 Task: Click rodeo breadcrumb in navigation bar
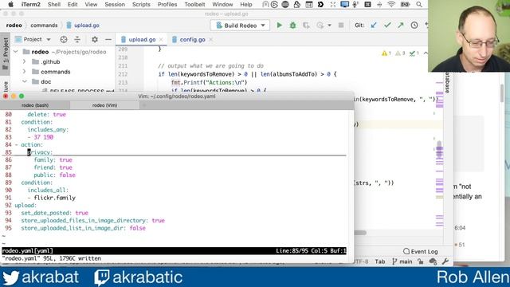point(14,25)
